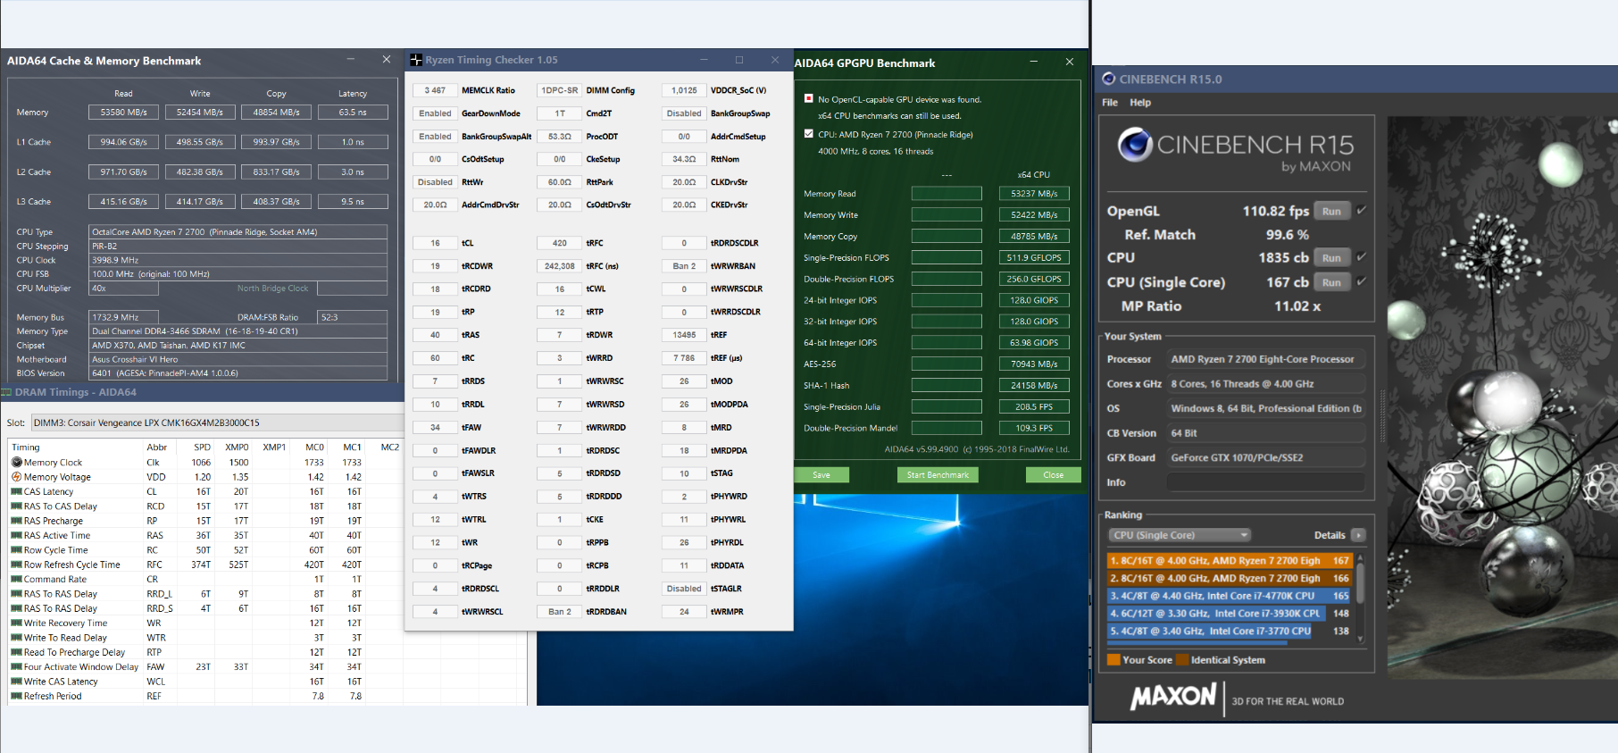Maximize the Ryzen Timing Checker window

coord(739,60)
